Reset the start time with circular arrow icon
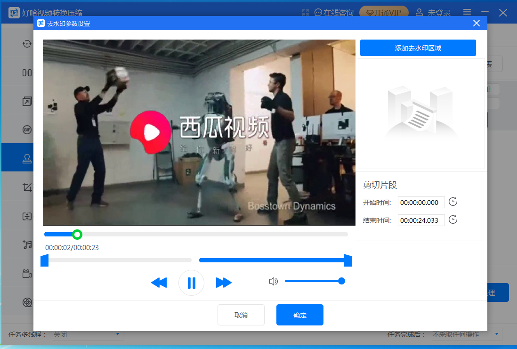Image resolution: width=517 pixels, height=349 pixels. (x=452, y=202)
